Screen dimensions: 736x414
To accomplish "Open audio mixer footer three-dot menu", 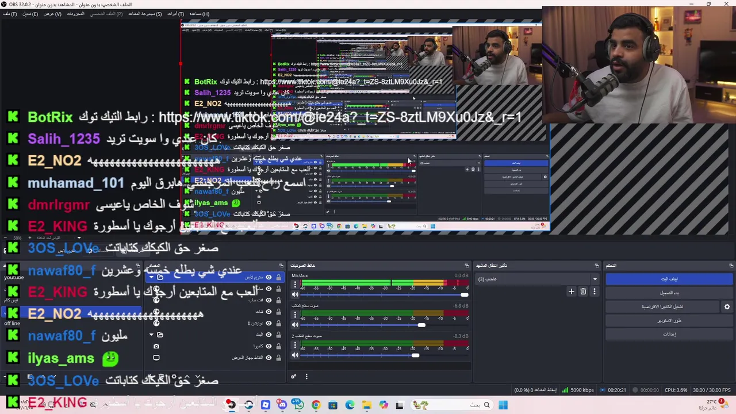I will [x=306, y=377].
